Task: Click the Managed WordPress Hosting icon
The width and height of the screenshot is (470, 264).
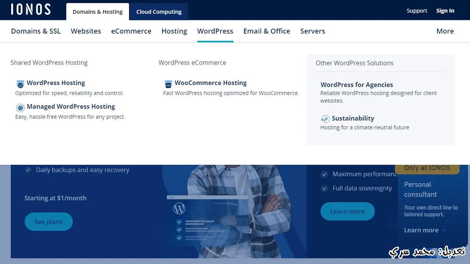Action: pos(21,108)
